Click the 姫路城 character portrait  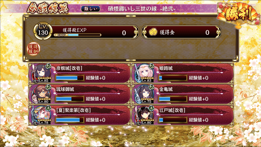[x=144, y=73]
